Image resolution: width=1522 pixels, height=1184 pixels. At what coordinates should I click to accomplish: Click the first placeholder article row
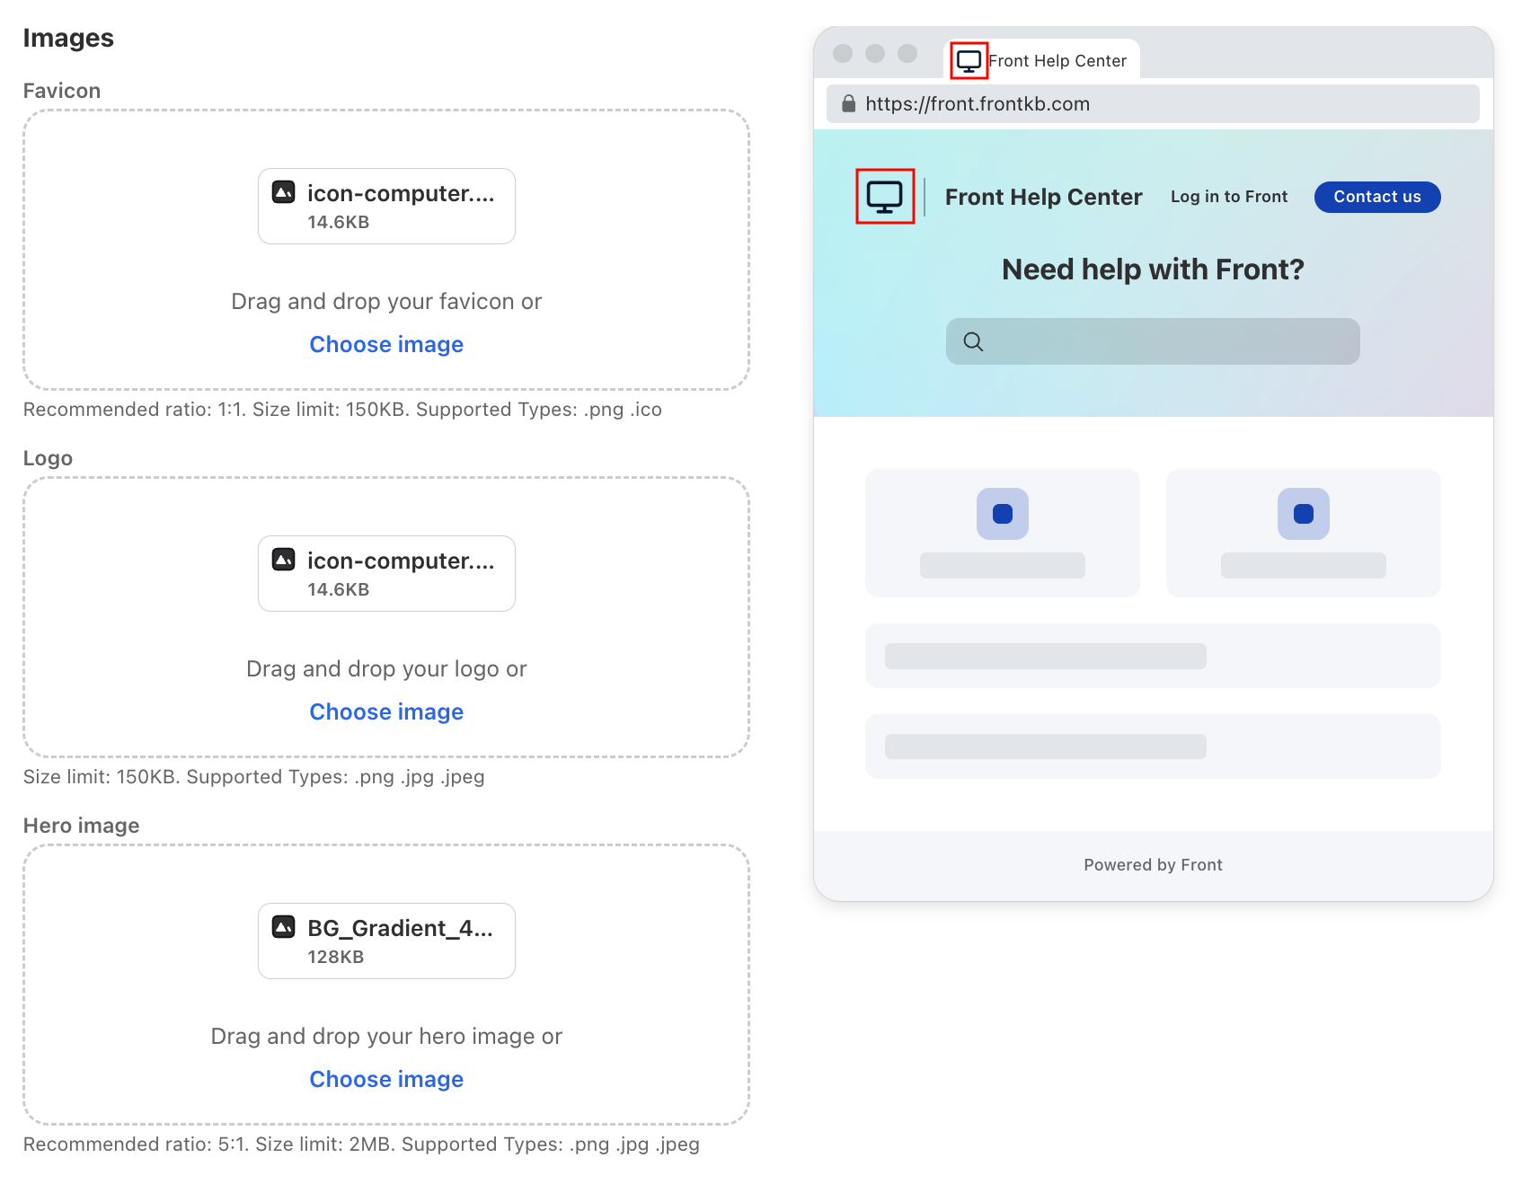[1153, 656]
